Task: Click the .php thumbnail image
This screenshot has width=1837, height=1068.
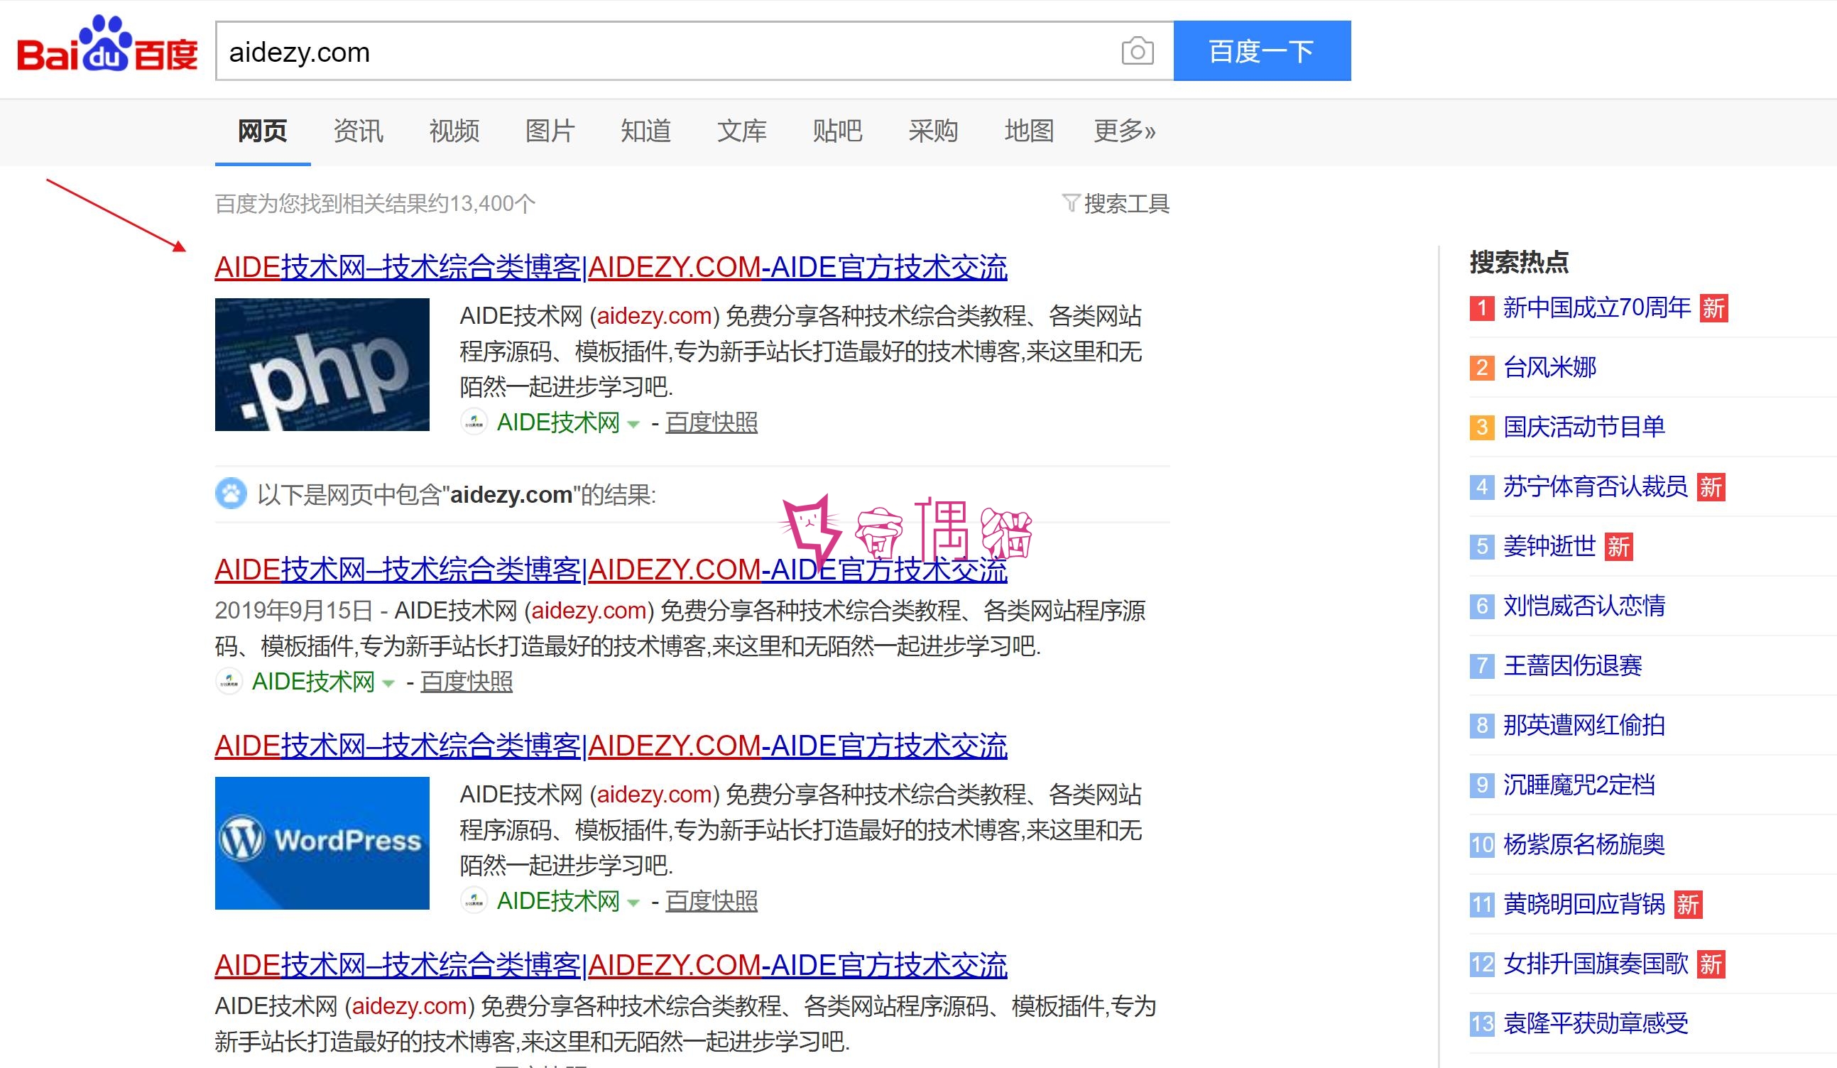Action: tap(322, 364)
